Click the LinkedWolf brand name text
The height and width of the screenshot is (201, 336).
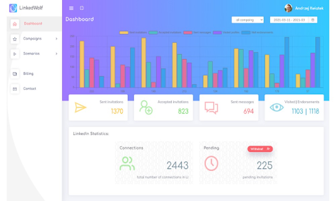[x=31, y=8]
